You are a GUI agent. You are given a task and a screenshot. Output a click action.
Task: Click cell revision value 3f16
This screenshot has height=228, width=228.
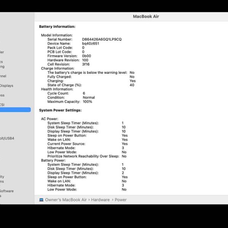[85, 64]
